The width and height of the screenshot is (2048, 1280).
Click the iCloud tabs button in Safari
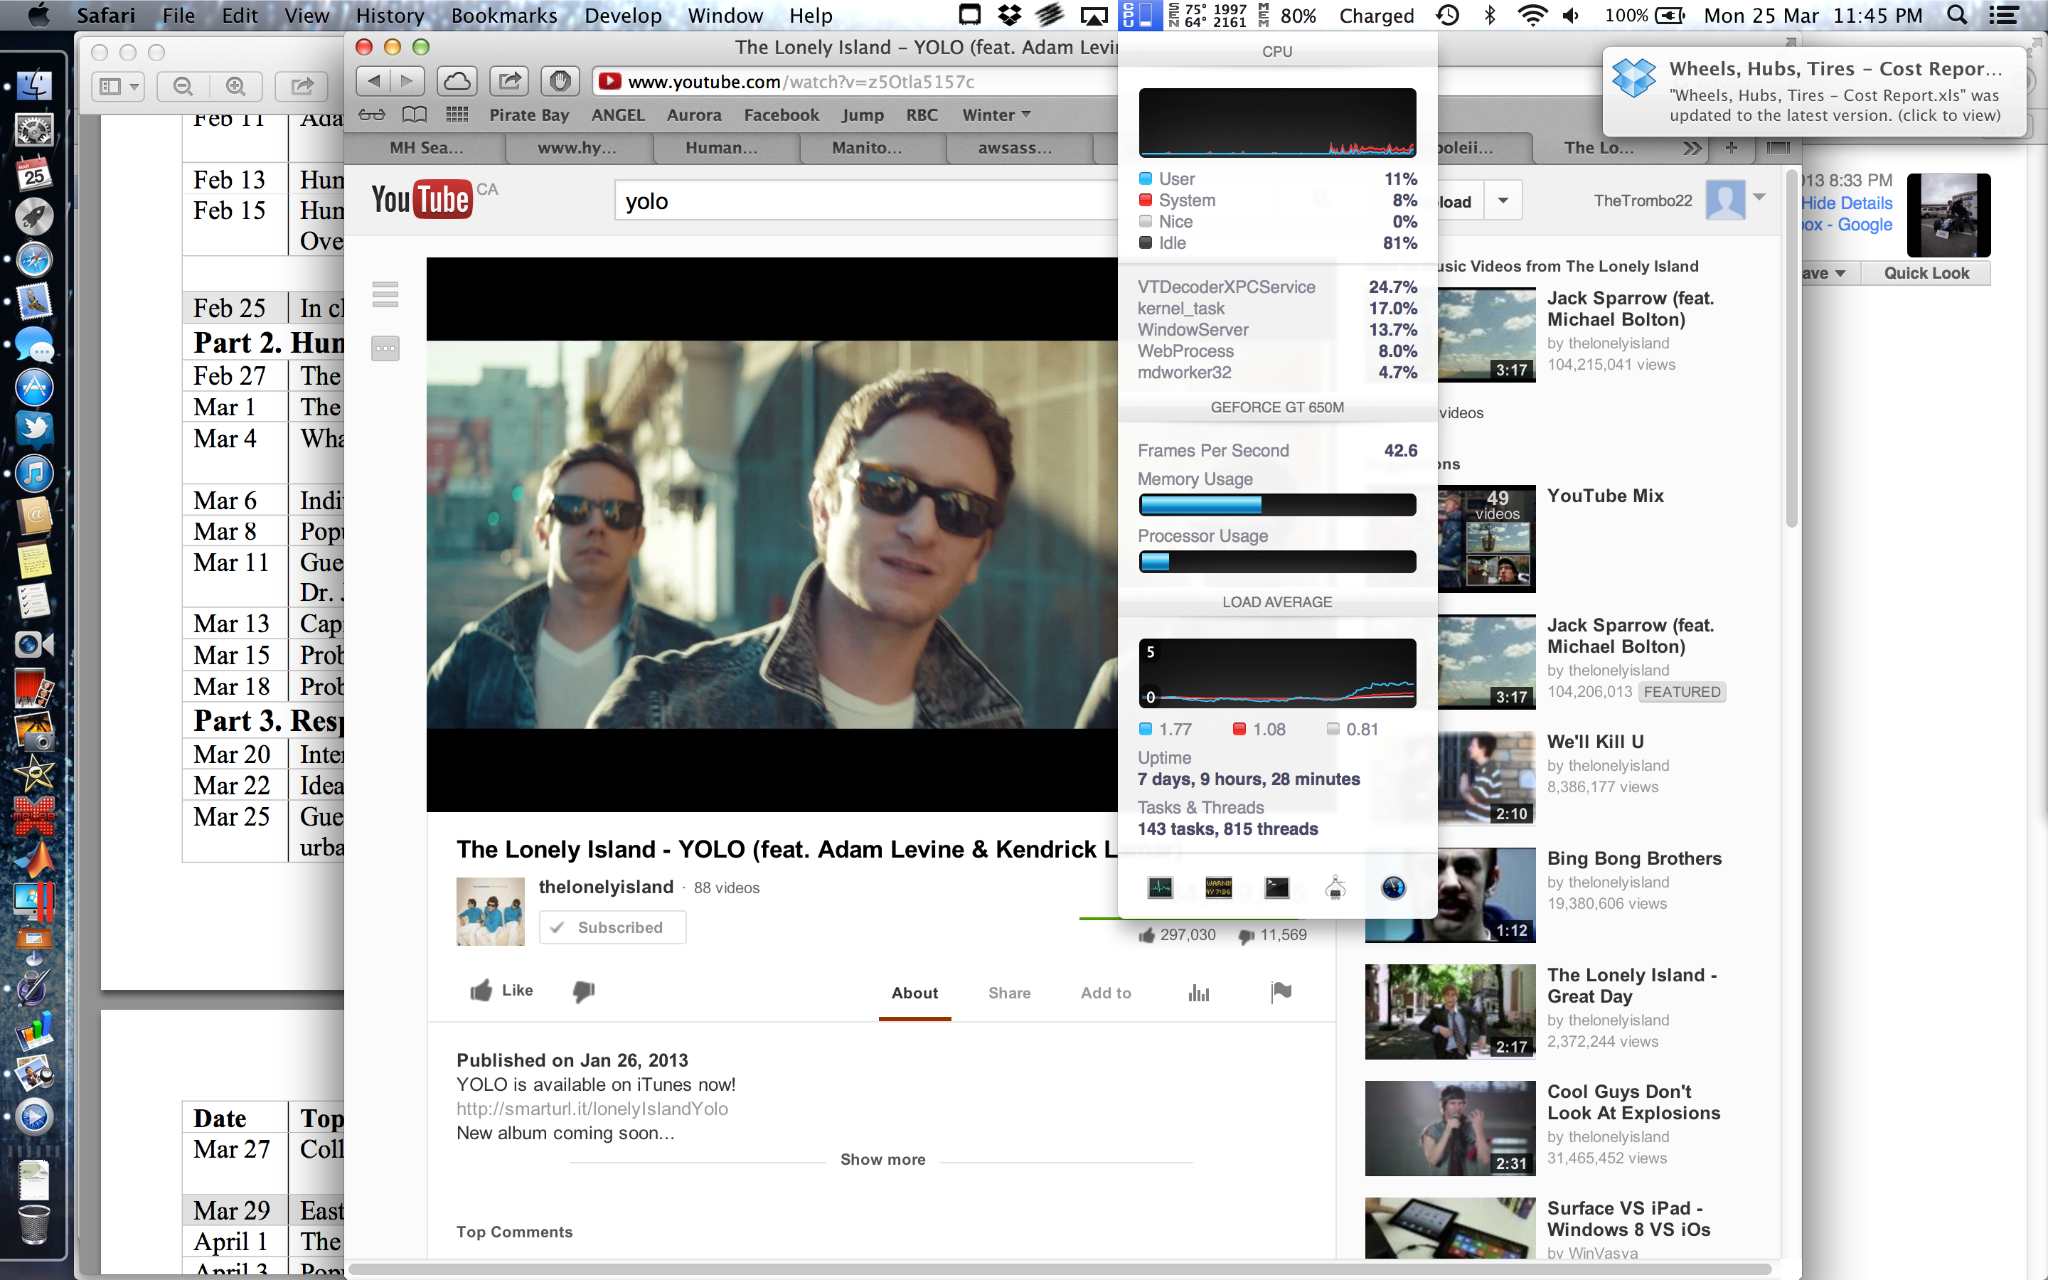[x=456, y=81]
